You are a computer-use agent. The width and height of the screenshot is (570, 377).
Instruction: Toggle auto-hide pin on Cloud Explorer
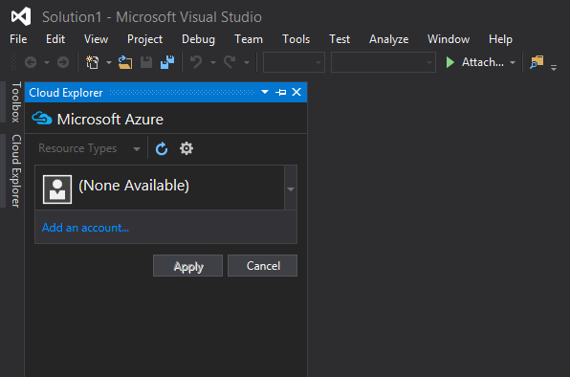[x=280, y=93]
